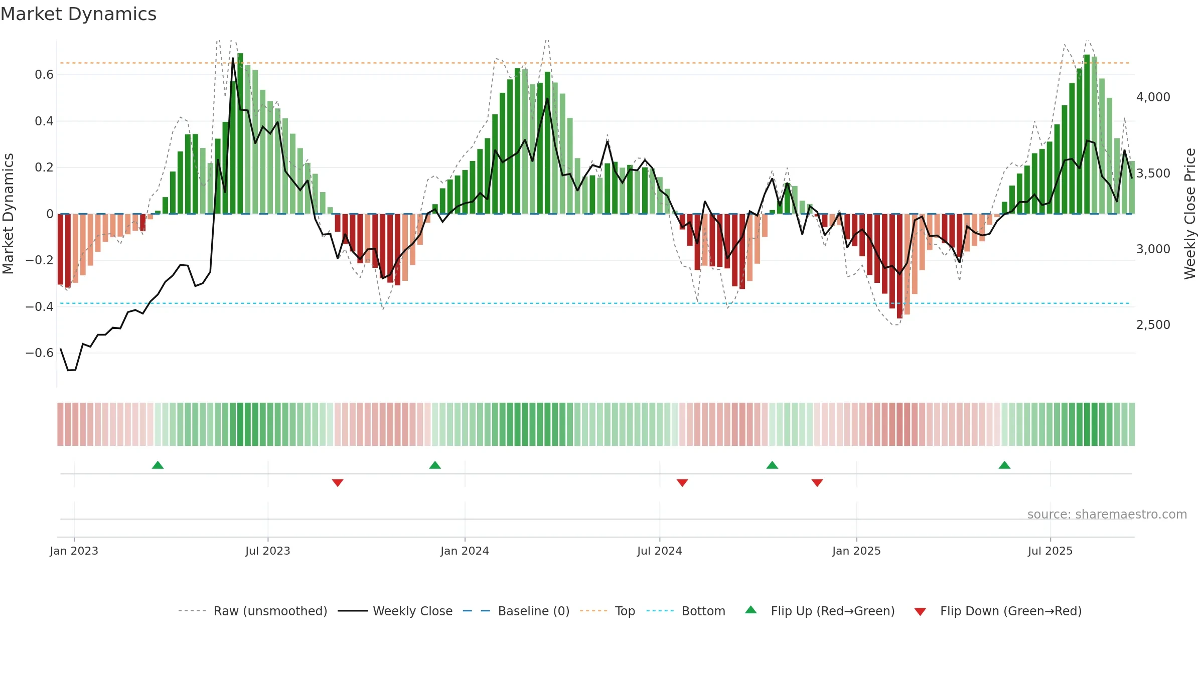Click the Weekly Close Price axis title

tap(1190, 214)
